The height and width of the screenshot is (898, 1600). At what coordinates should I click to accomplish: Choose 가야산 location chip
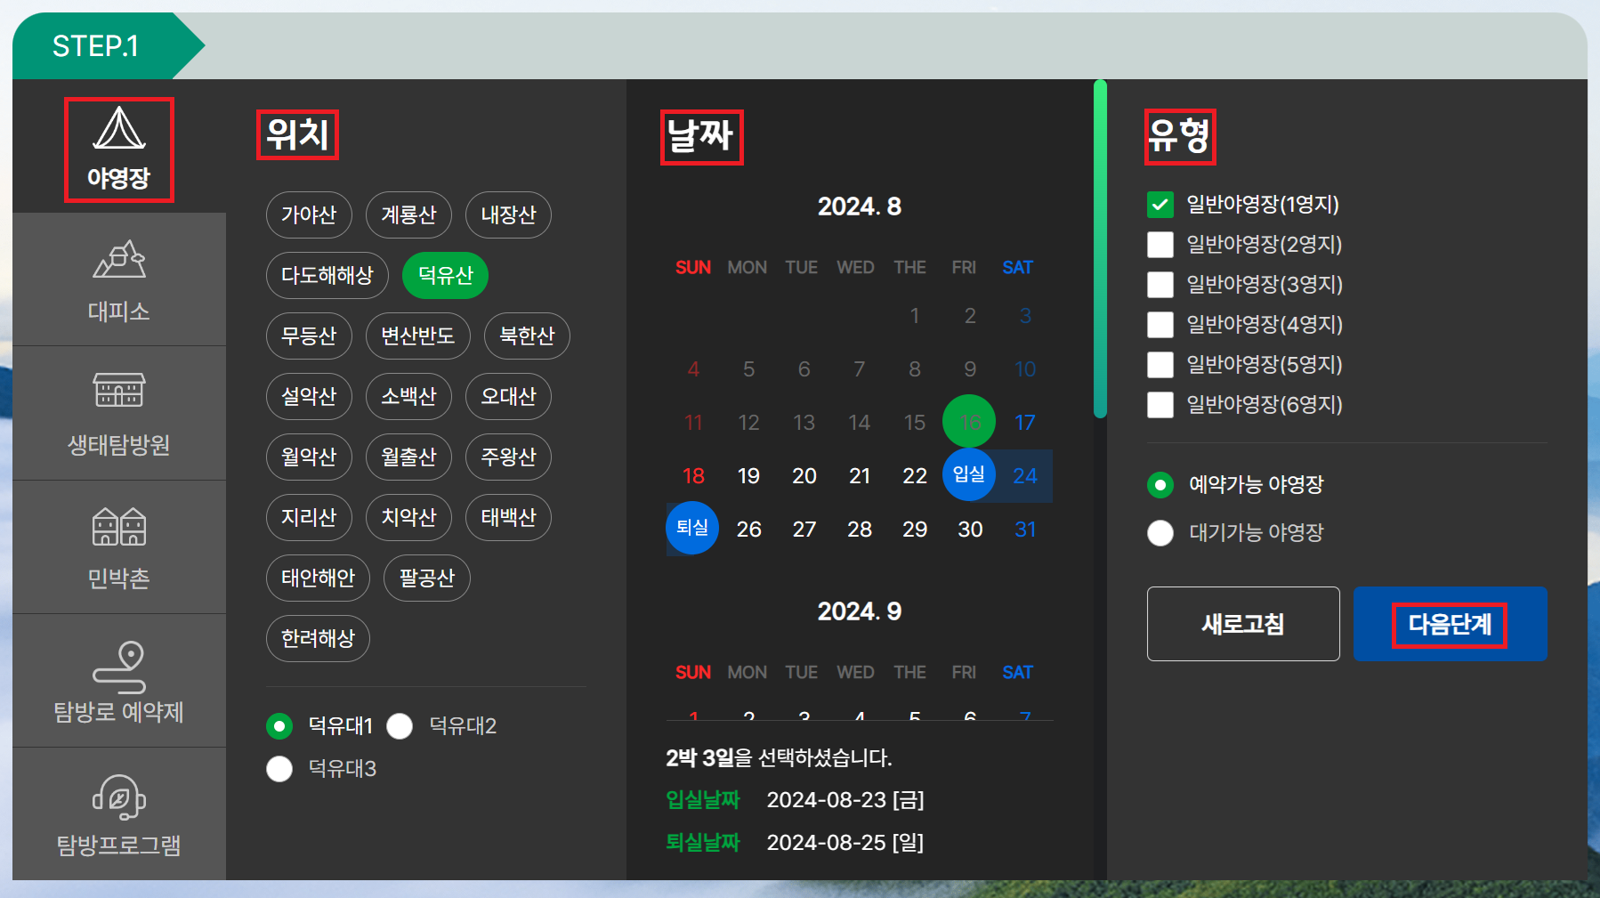pyautogui.click(x=309, y=215)
